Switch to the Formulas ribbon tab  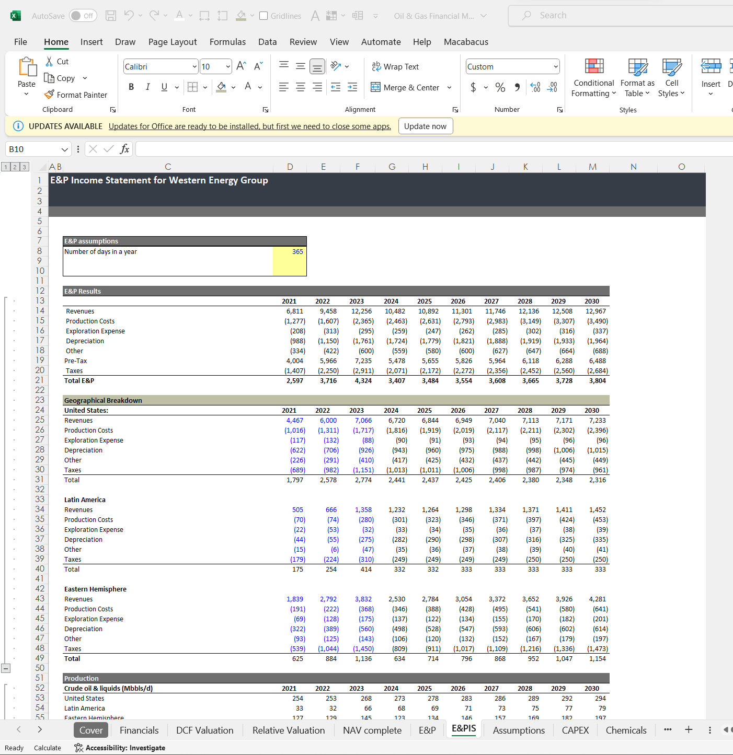pyautogui.click(x=227, y=42)
